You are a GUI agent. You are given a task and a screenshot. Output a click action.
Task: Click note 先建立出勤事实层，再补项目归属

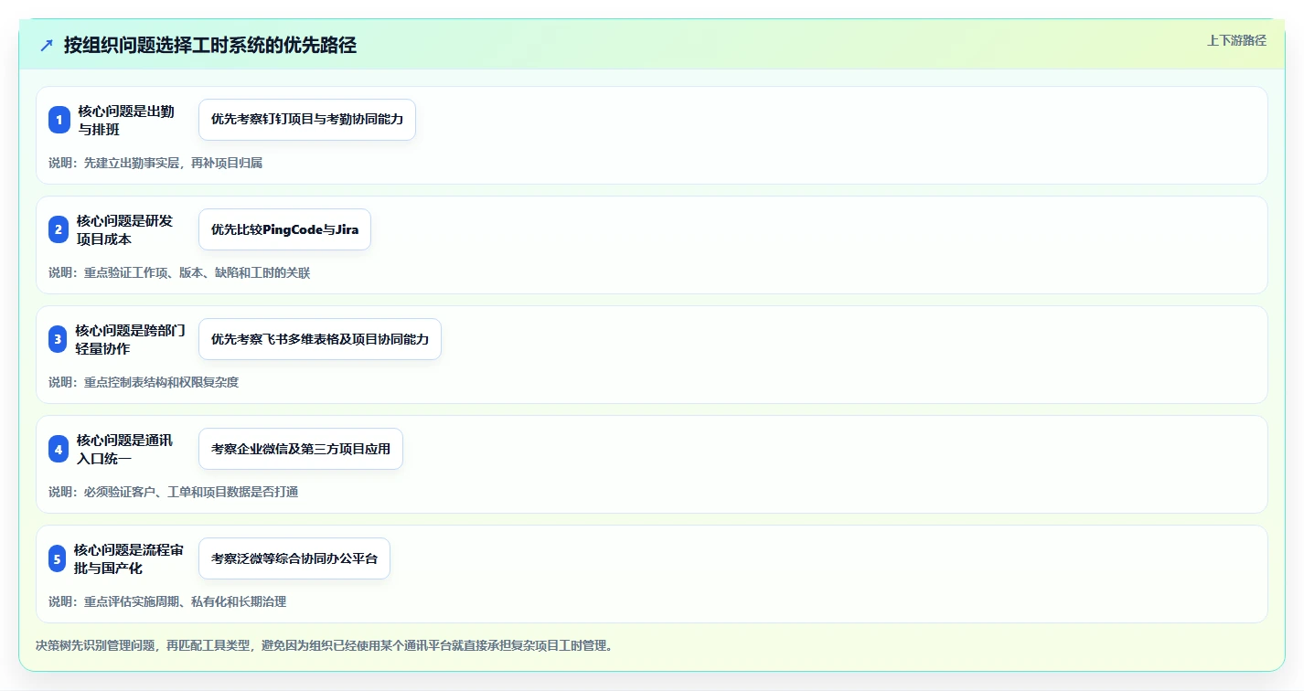pos(155,163)
